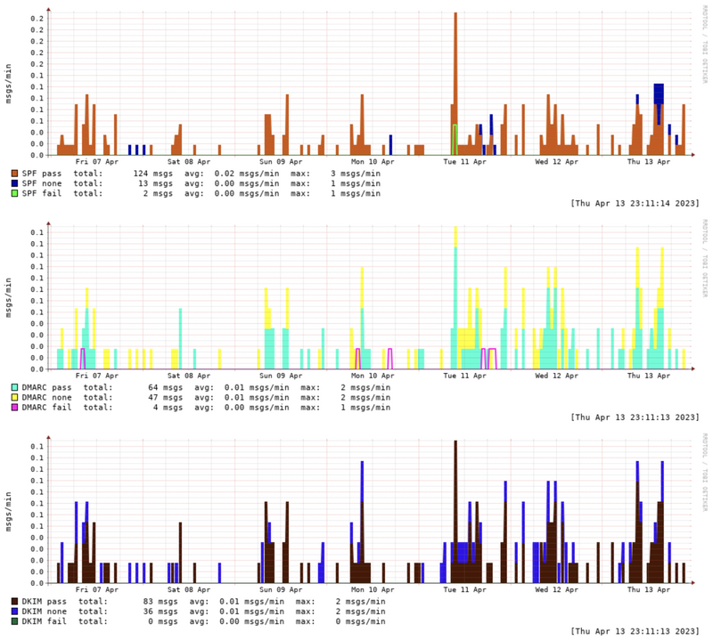Click the timestamp under the DKIM graph
The height and width of the screenshot is (640, 713).
(635, 631)
